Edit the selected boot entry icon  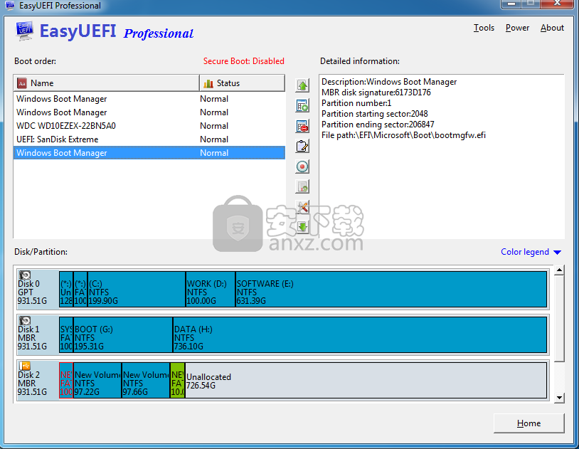point(302,147)
